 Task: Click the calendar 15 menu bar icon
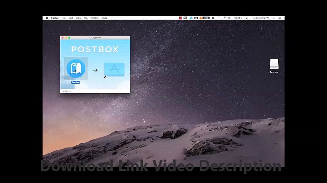185,18
